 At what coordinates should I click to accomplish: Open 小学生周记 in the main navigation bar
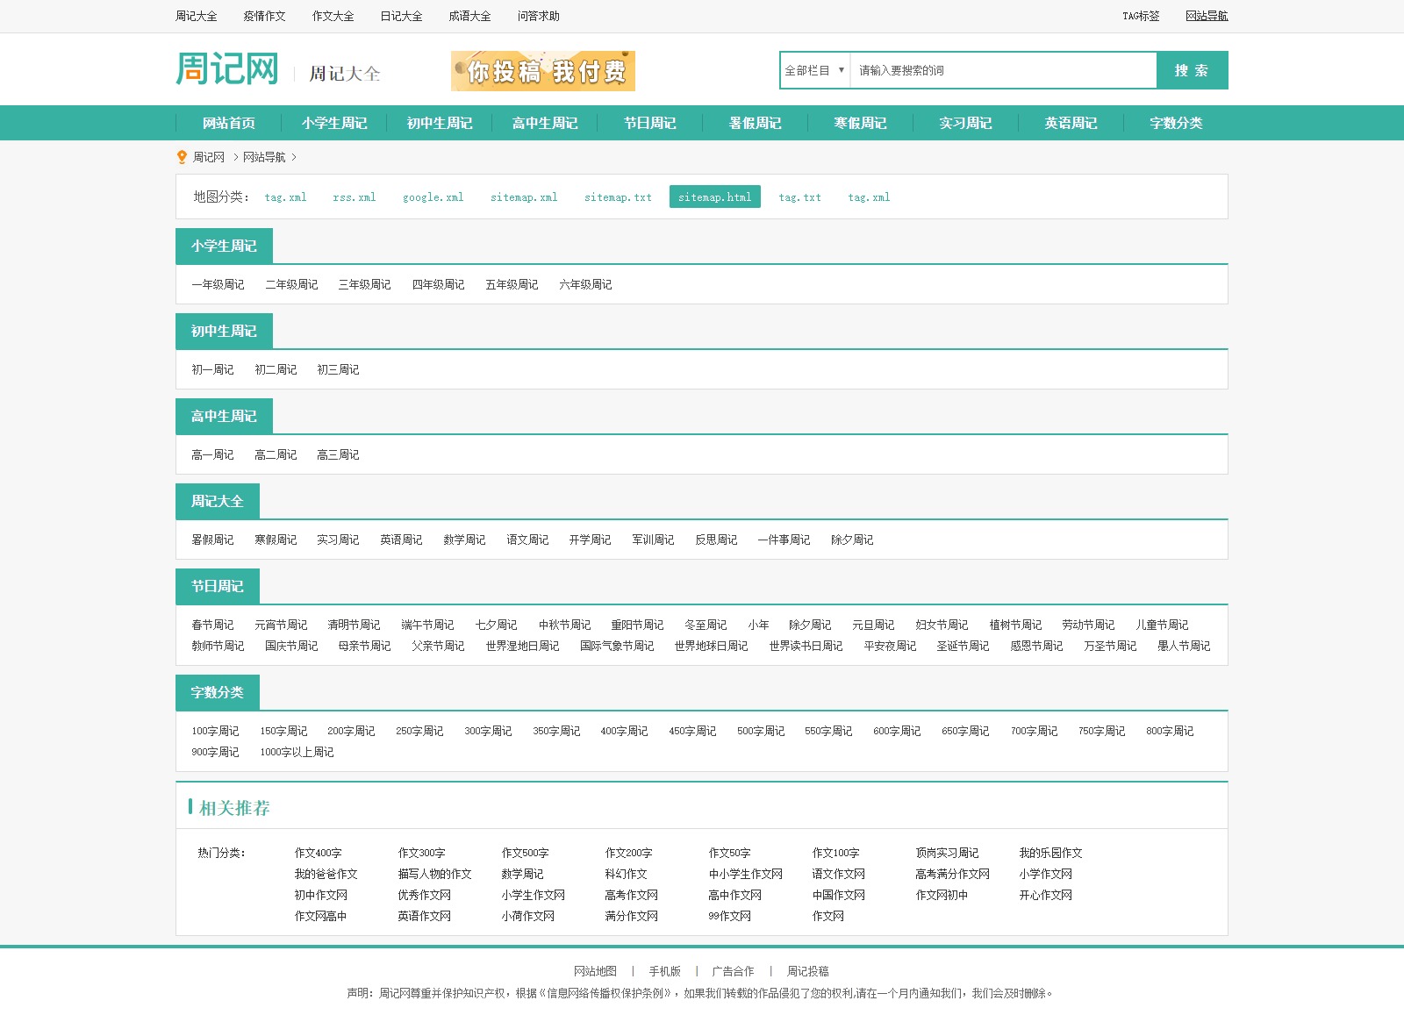tap(334, 123)
